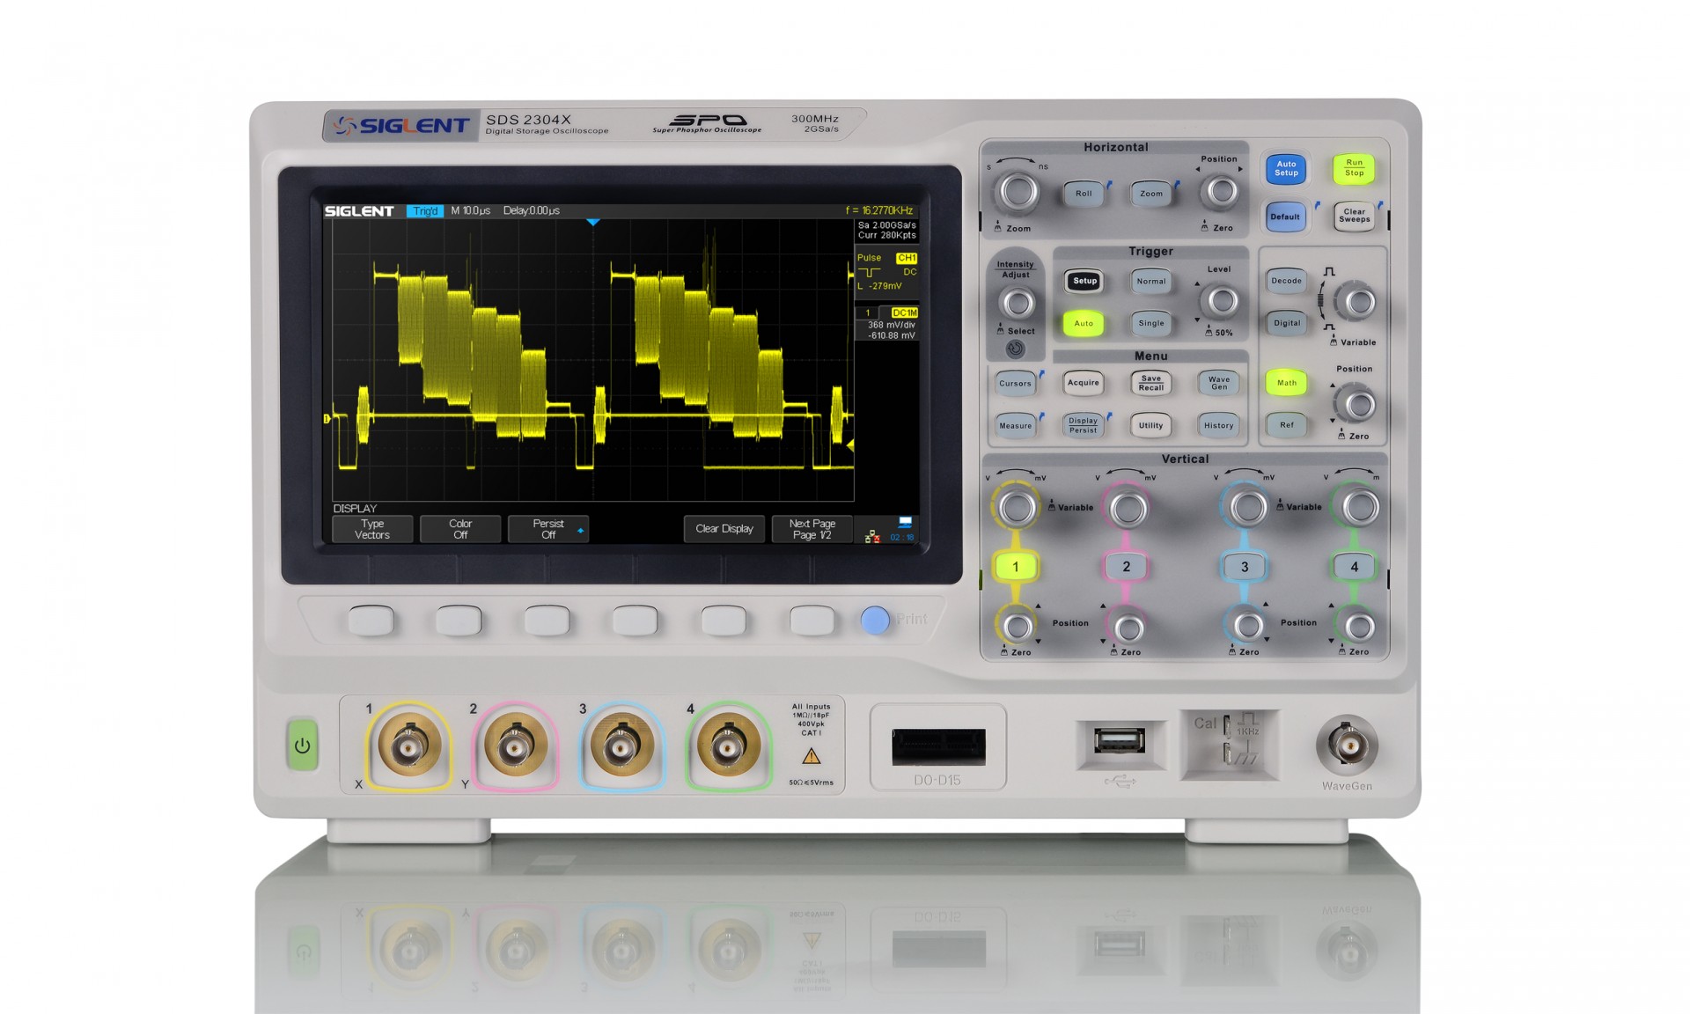1690x1014 pixels.
Task: Click the trigger Level knob
Action: tap(1221, 301)
